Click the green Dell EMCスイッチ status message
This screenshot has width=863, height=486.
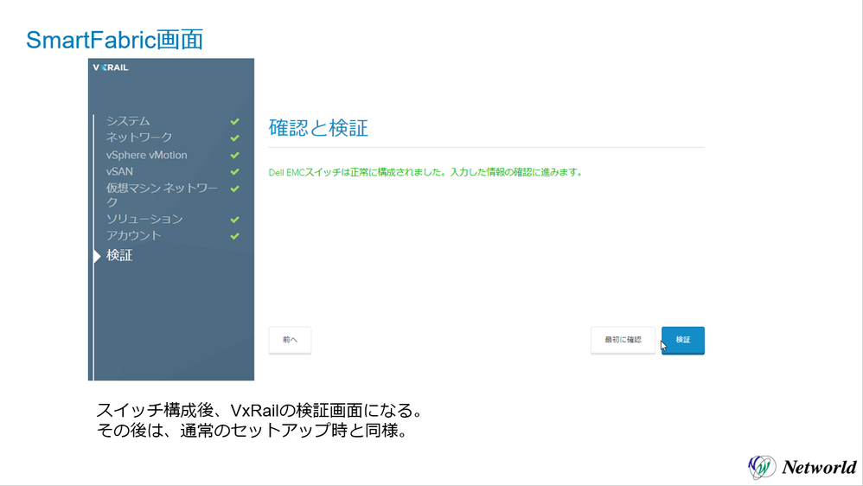point(425,172)
